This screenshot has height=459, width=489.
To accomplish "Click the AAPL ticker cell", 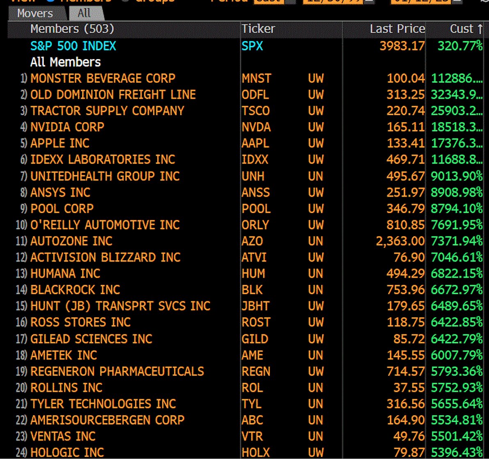I will click(255, 143).
